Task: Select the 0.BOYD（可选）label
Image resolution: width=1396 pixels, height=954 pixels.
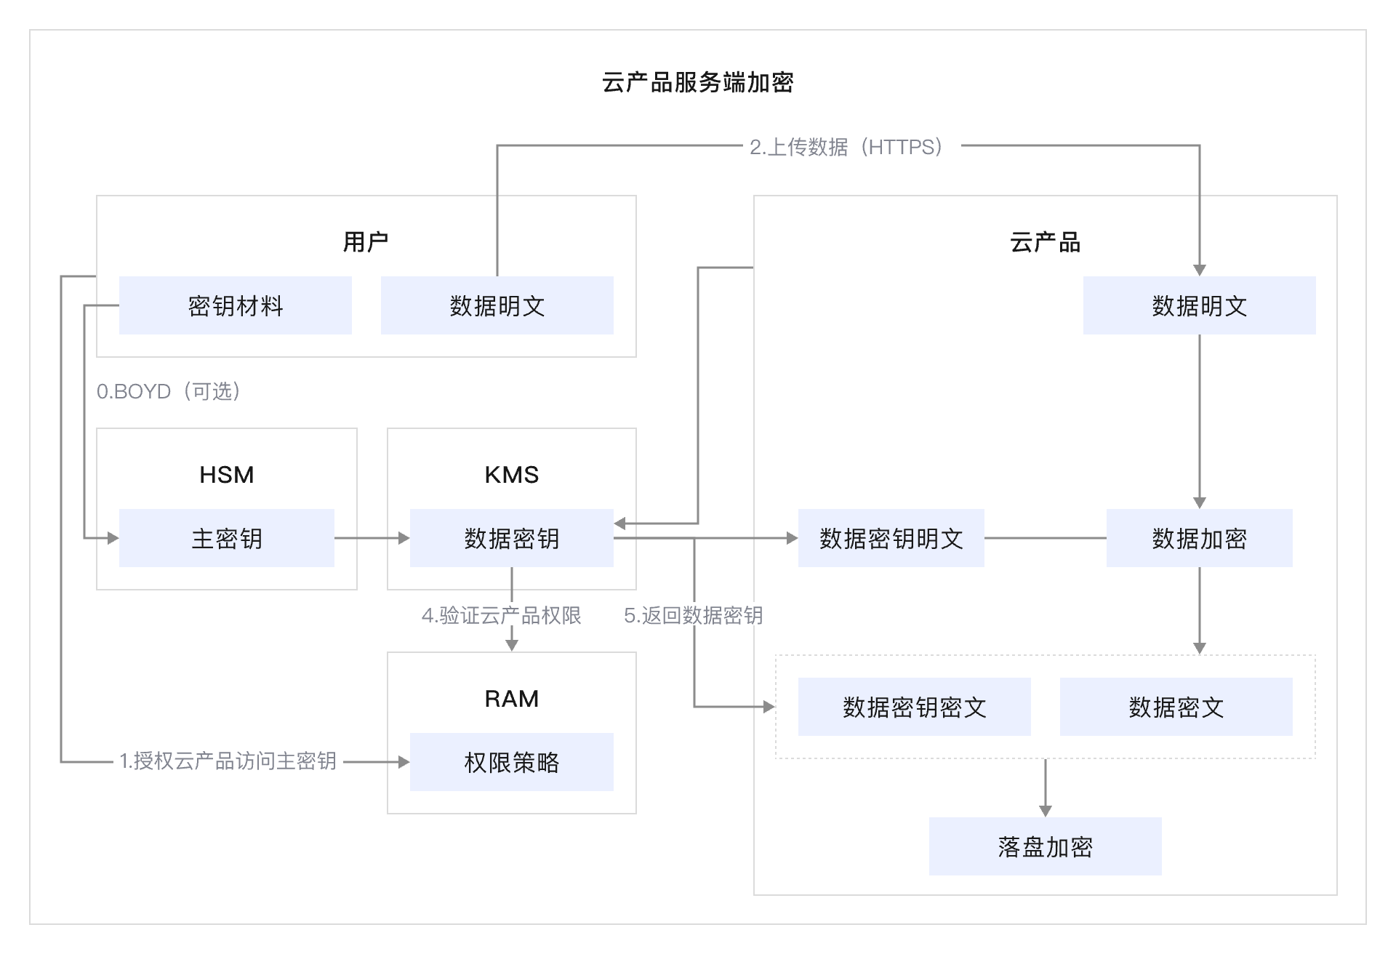Action: point(169,391)
